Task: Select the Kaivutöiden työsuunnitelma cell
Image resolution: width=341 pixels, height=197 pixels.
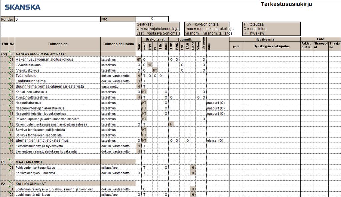Action: click(x=58, y=173)
